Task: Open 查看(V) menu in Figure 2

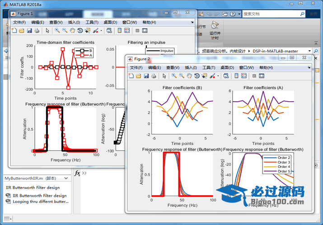Action: point(173,67)
